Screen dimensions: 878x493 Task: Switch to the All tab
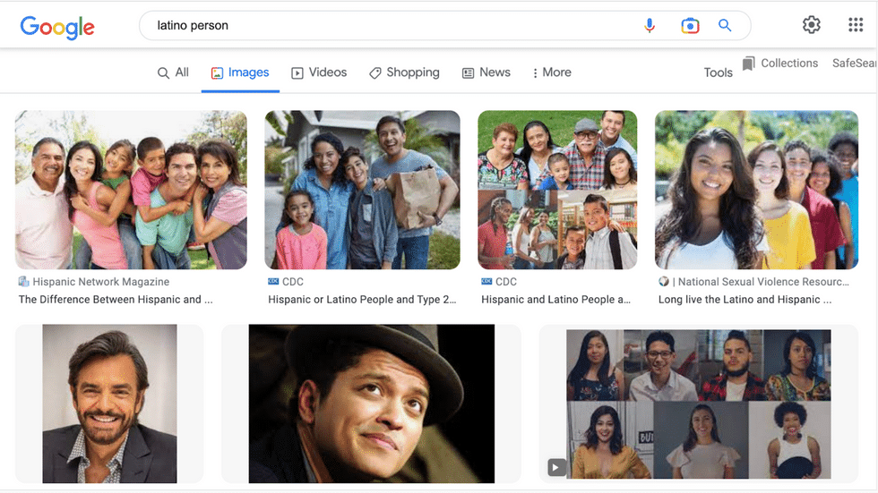(x=173, y=72)
